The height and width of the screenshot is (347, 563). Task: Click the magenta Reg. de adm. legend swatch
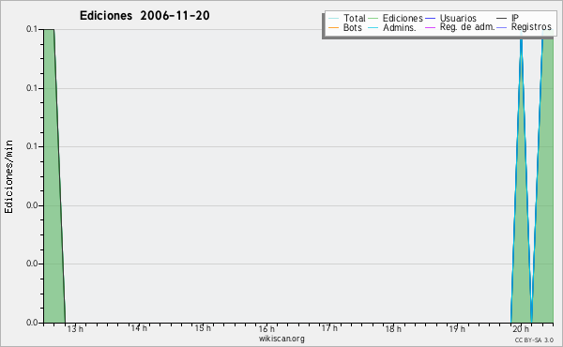430,27
